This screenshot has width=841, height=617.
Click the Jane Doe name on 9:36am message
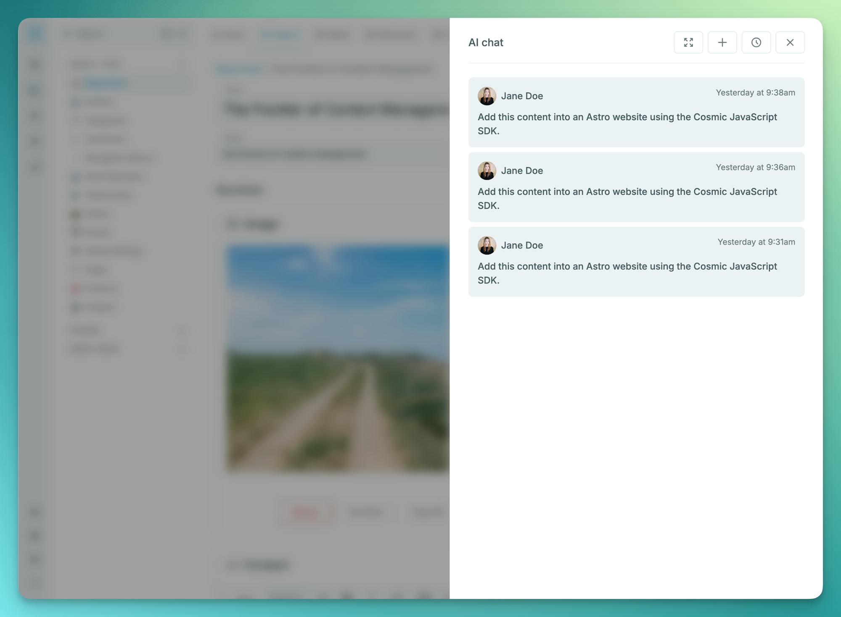(522, 171)
